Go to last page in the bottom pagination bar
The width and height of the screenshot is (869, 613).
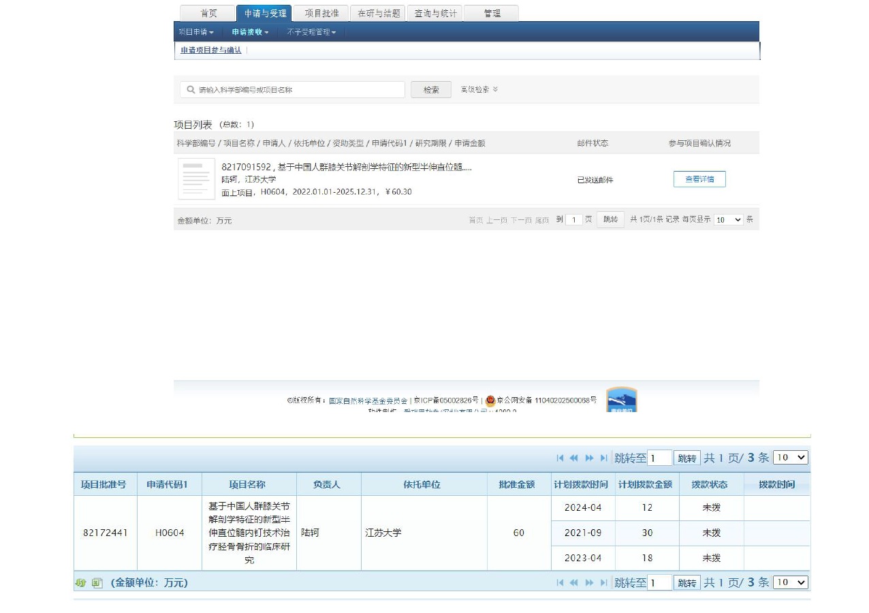(603, 583)
